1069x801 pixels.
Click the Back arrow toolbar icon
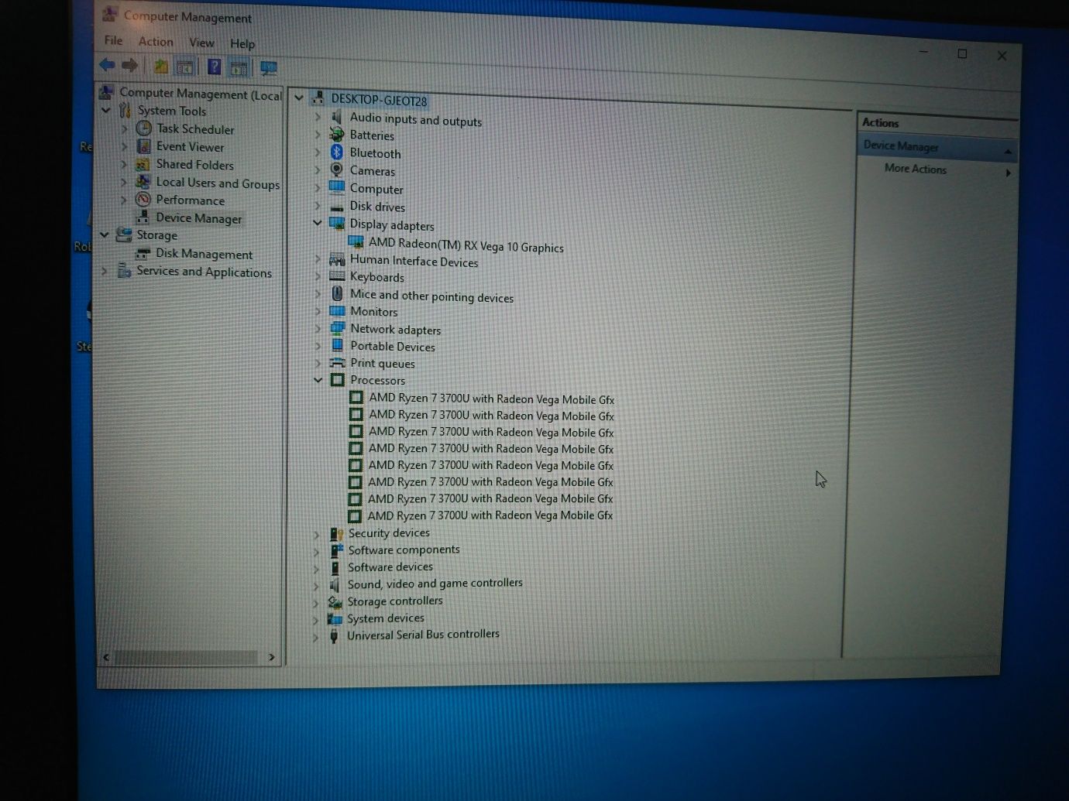click(107, 65)
